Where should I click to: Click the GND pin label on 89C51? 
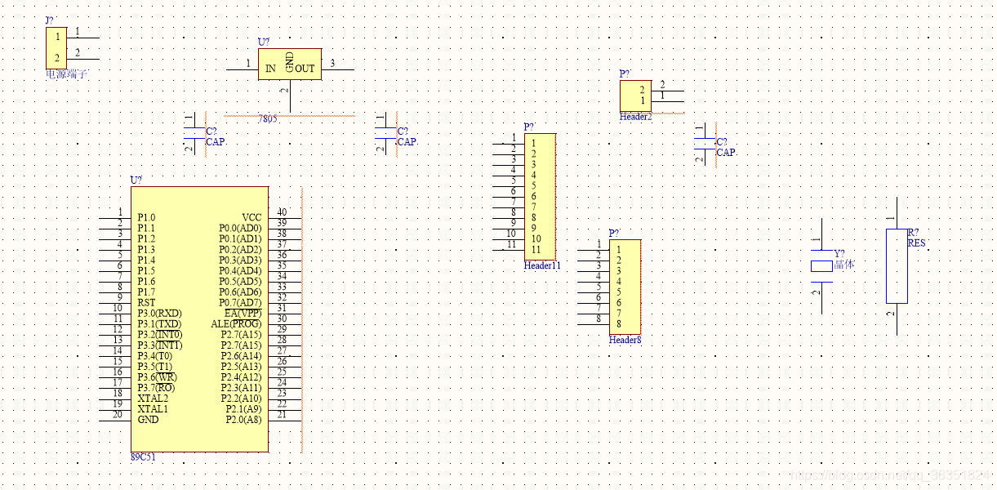(x=148, y=420)
